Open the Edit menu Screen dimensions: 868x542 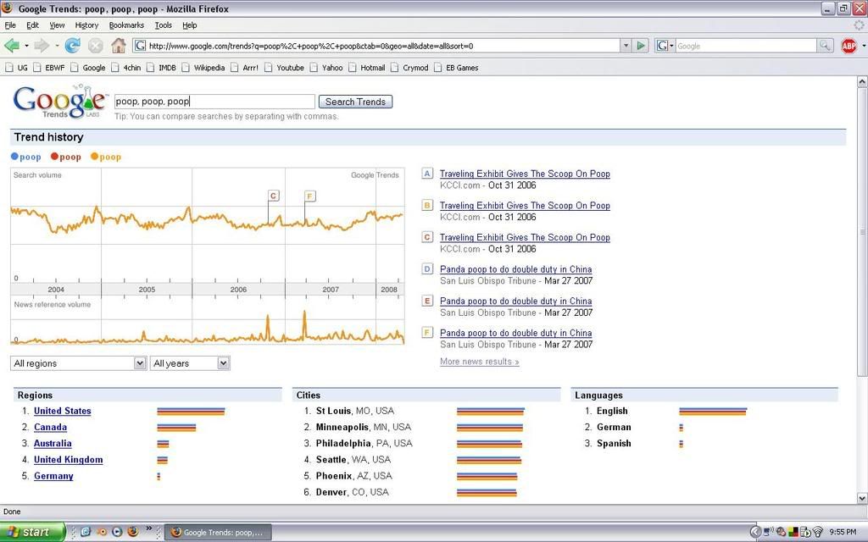[33, 25]
